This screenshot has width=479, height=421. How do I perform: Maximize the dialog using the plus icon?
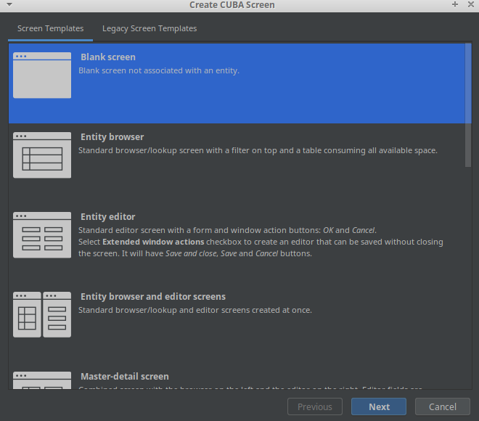coord(455,4)
